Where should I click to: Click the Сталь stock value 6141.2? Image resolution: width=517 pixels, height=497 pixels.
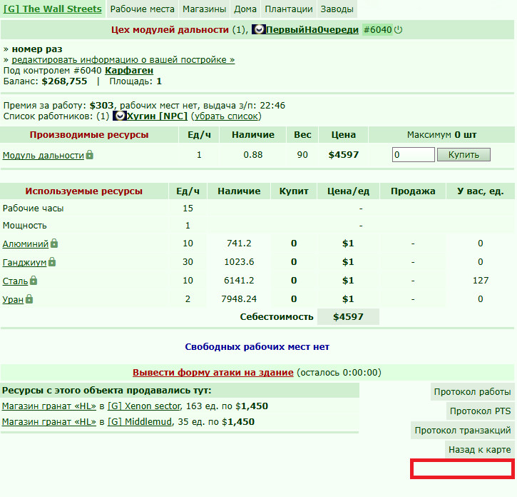tap(239, 281)
